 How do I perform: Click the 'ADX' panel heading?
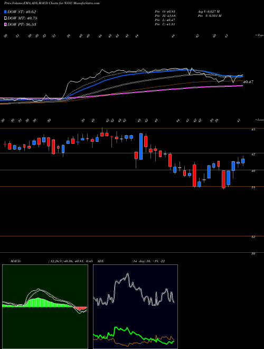pyautogui.click(x=101, y=261)
